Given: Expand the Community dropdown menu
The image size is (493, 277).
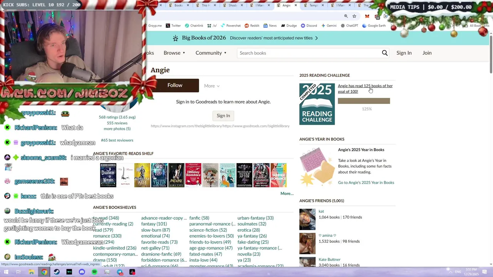Looking at the screenshot, I should point(211,53).
